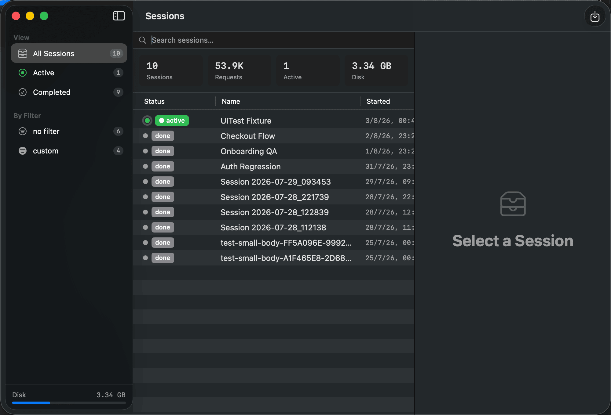Image resolution: width=611 pixels, height=415 pixels.
Task: Click the All Sessions count badge 10
Action: tap(116, 53)
